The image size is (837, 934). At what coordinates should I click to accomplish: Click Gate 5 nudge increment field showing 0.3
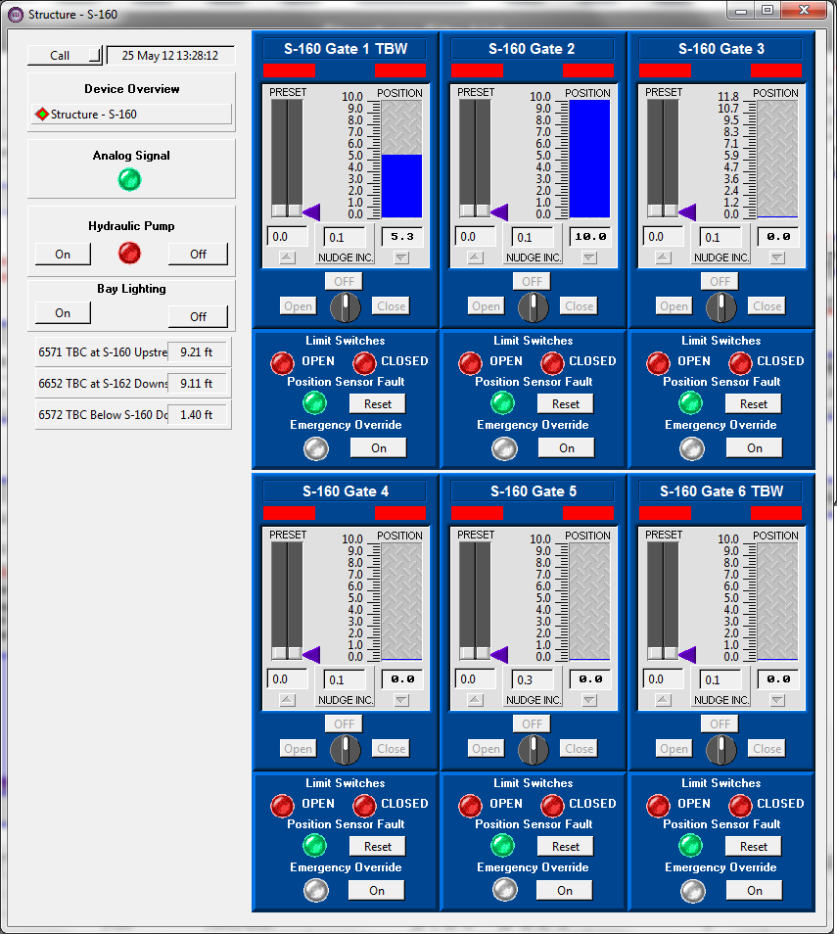[532, 679]
